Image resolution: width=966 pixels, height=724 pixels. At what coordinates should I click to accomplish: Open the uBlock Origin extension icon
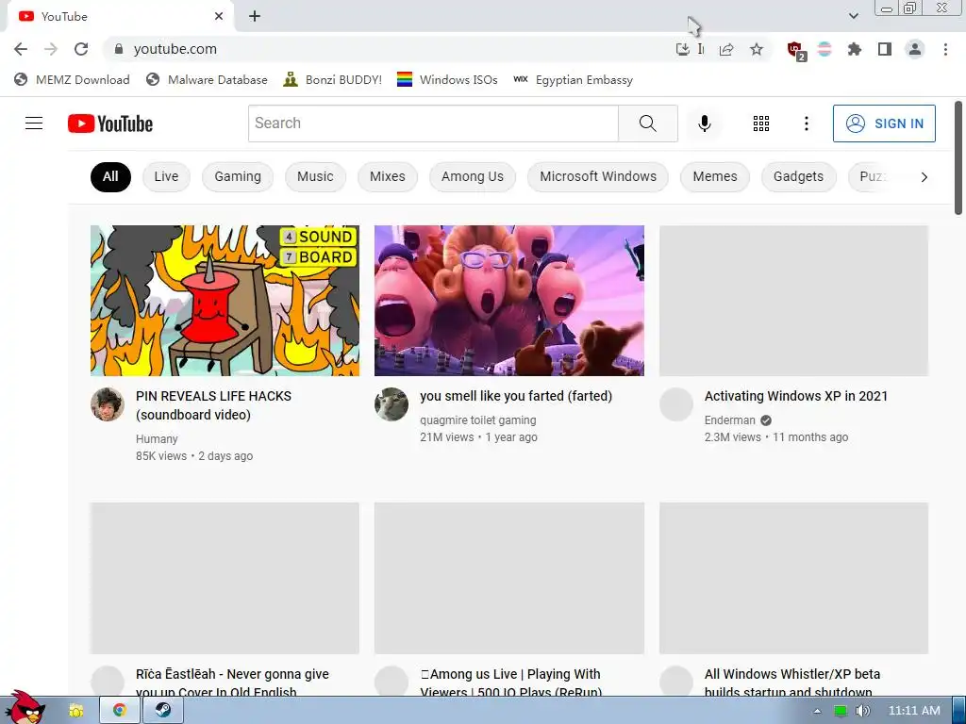pyautogui.click(x=795, y=51)
